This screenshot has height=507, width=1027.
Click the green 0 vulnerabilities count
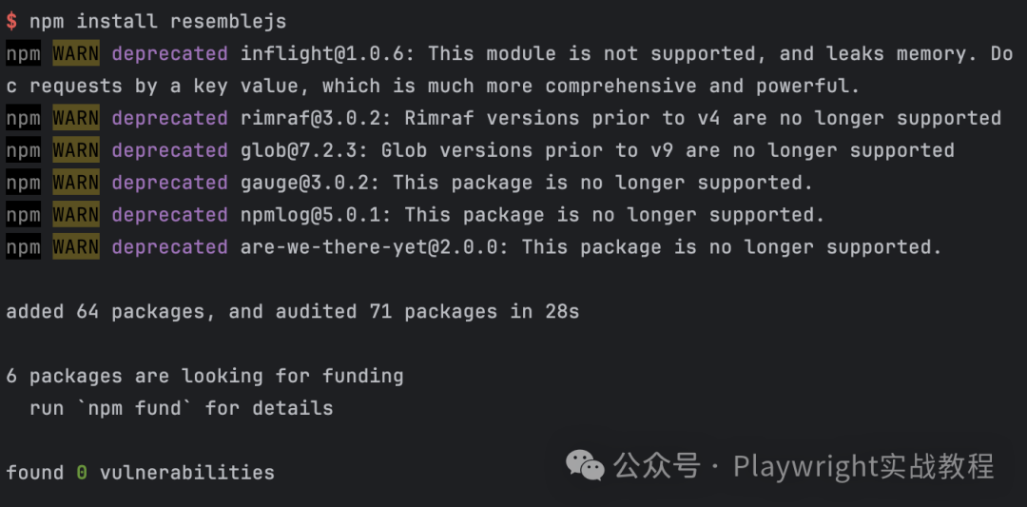tap(82, 473)
